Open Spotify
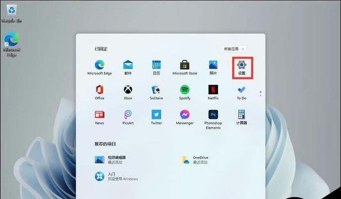Screen dimensions: 341x199 (184, 93)
